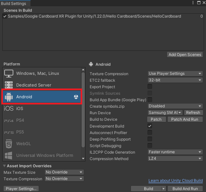Click the Patch button

pos(156,119)
